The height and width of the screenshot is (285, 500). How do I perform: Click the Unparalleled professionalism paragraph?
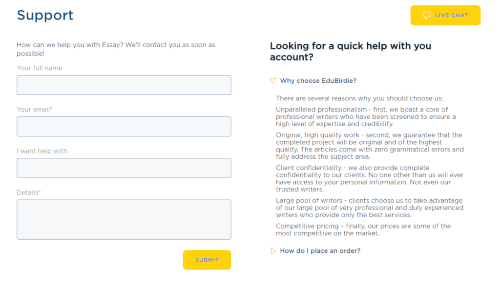point(366,117)
